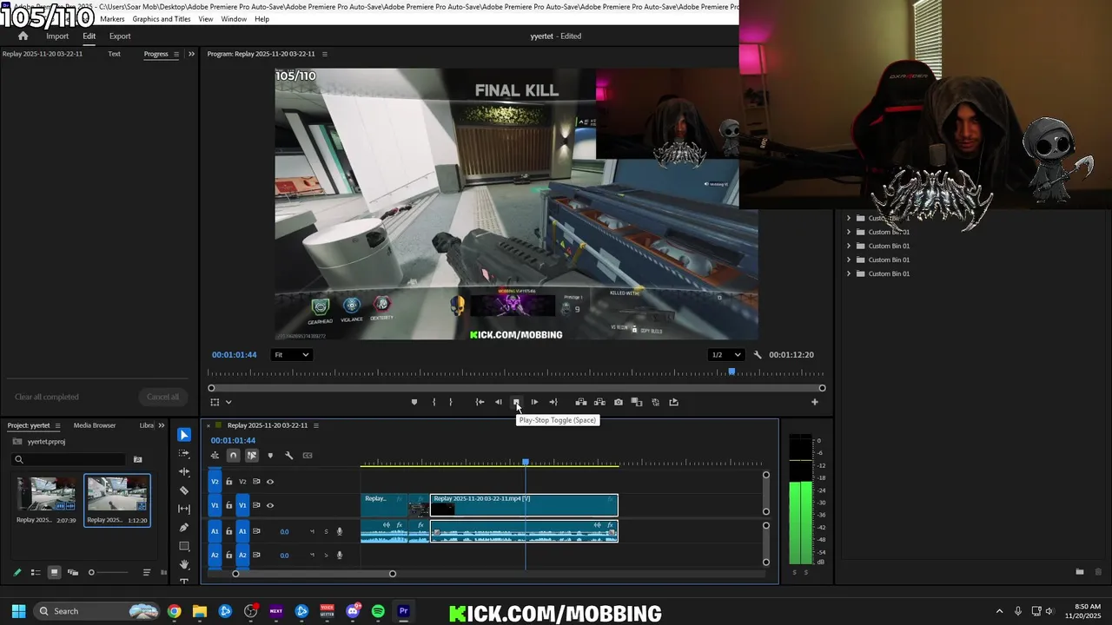Select the Razor tool
The height and width of the screenshot is (625, 1112).
pyautogui.click(x=184, y=490)
